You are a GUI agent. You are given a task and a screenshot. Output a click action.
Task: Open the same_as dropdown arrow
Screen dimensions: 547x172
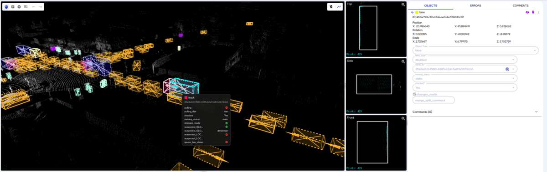[x=514, y=69]
